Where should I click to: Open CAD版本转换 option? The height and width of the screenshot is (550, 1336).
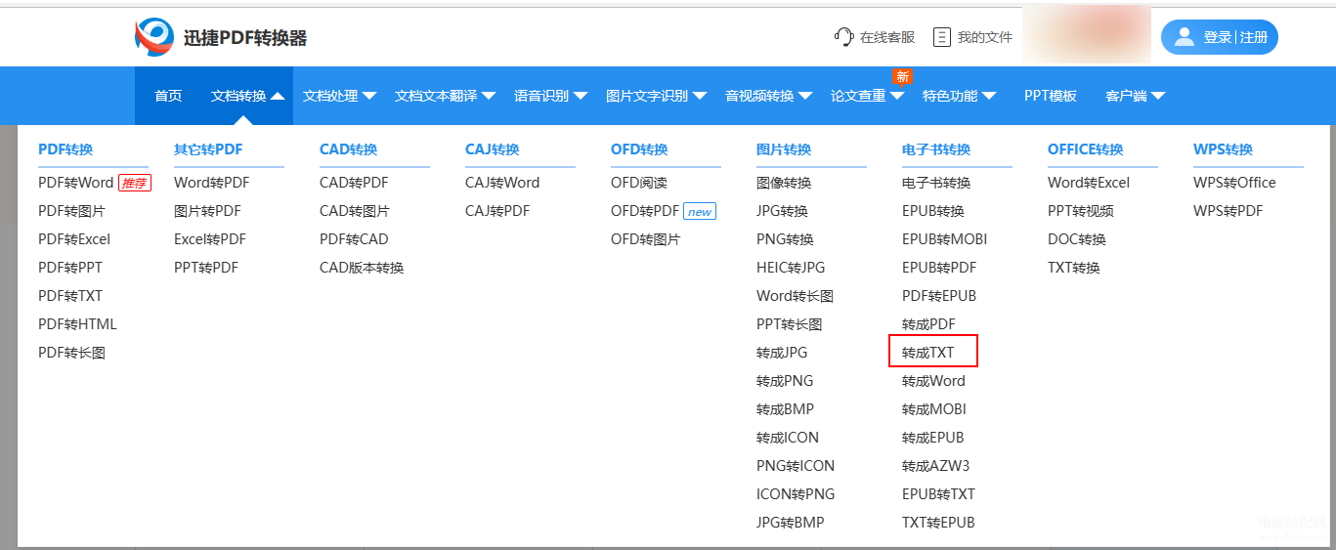362,268
